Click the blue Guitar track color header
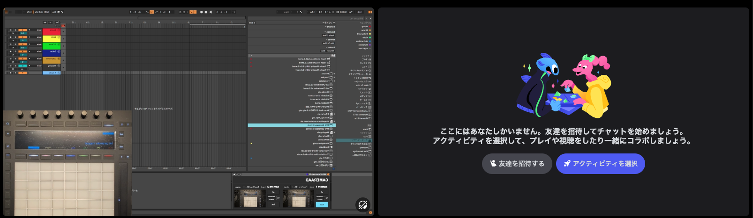Image resolution: width=753 pixels, height=218 pixels. point(52,51)
